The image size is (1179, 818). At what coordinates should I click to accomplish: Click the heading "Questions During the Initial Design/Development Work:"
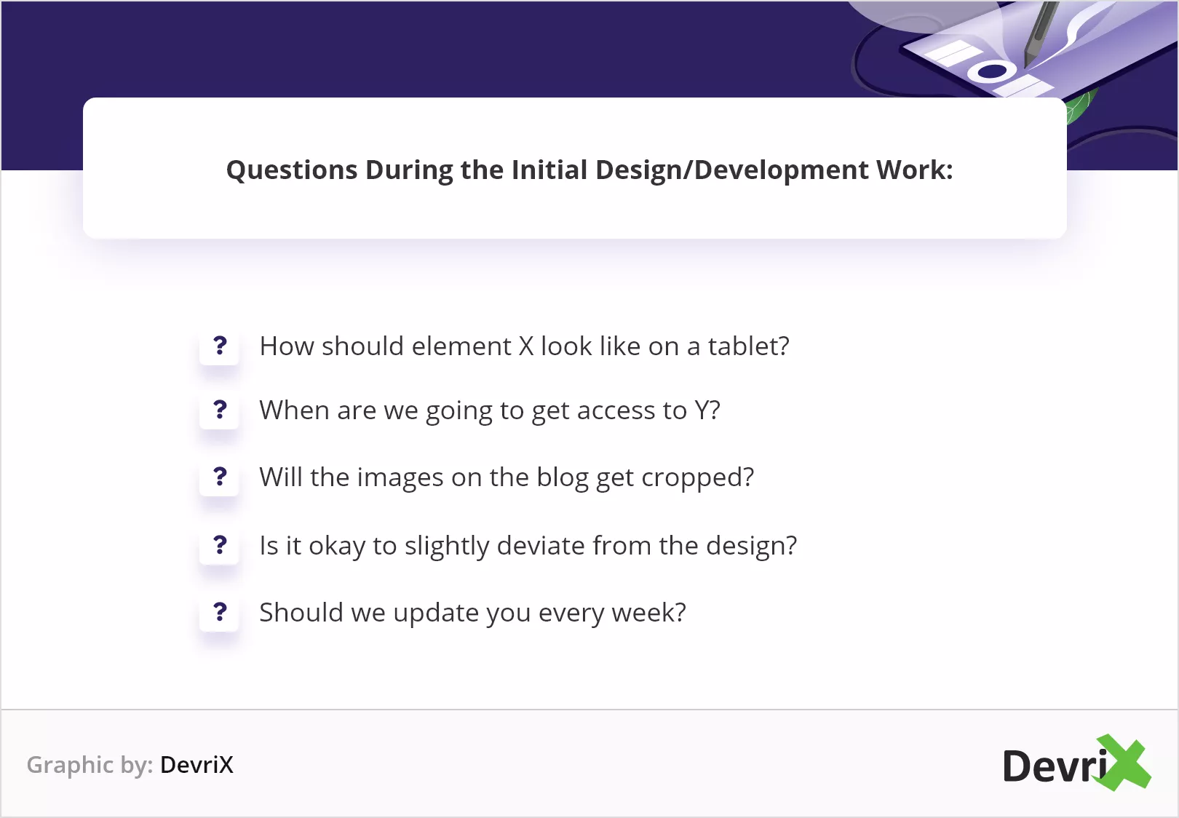point(589,170)
